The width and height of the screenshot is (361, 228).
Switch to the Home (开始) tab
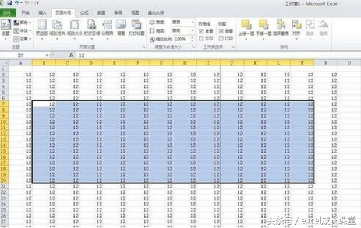(x=25, y=13)
